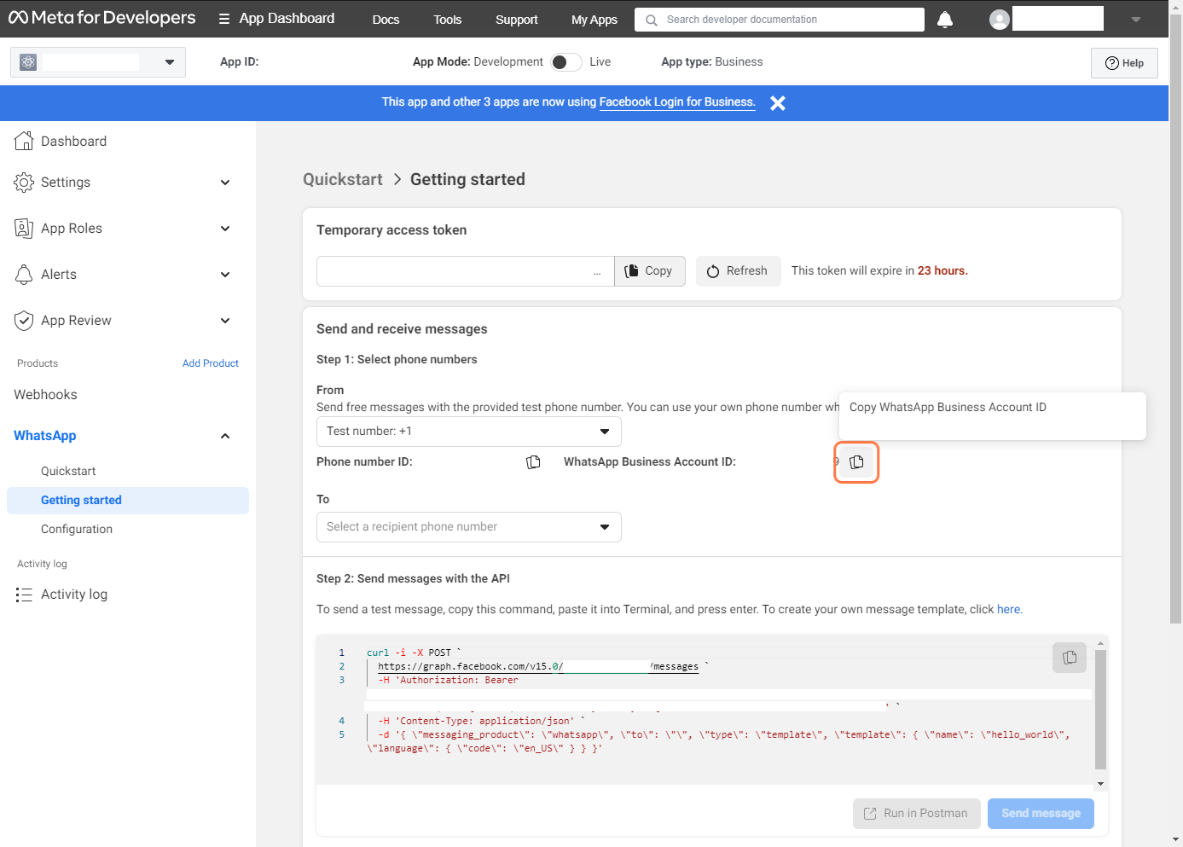This screenshot has width=1183, height=847.
Task: Click the search developer documentation field
Action: click(780, 20)
